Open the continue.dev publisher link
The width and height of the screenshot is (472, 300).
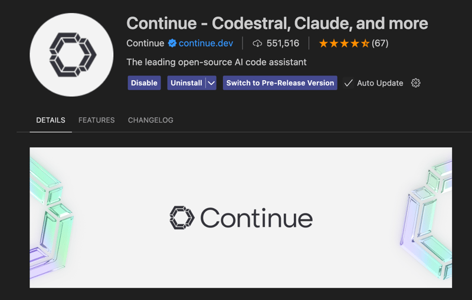[206, 43]
